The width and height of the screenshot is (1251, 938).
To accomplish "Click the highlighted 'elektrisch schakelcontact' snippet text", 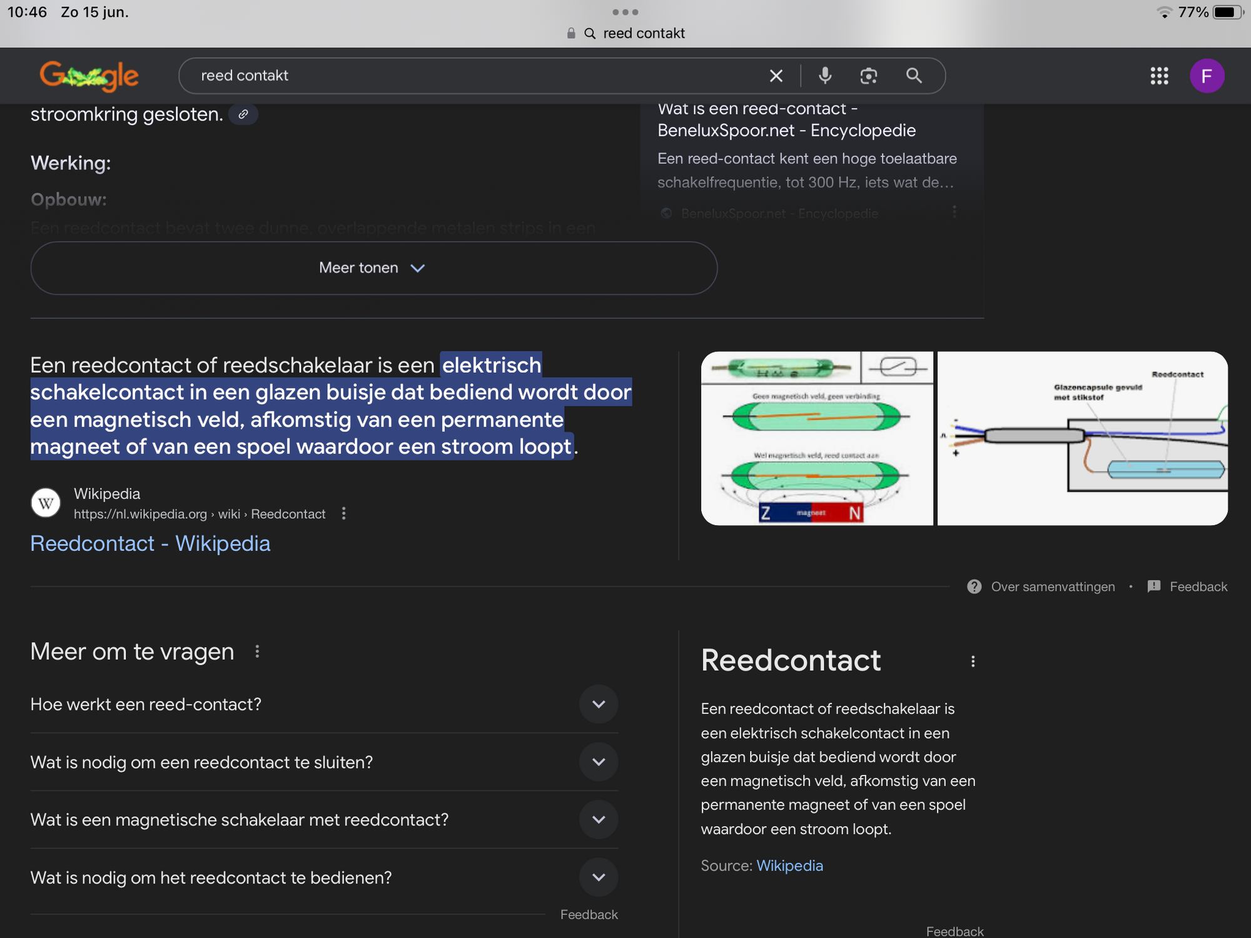I will (x=331, y=406).
